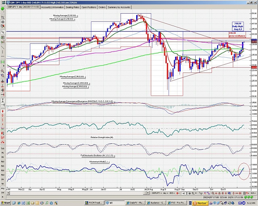The width and height of the screenshot is (258, 206).
Task: Click the MACD indicator label
Action: tap(83, 101)
